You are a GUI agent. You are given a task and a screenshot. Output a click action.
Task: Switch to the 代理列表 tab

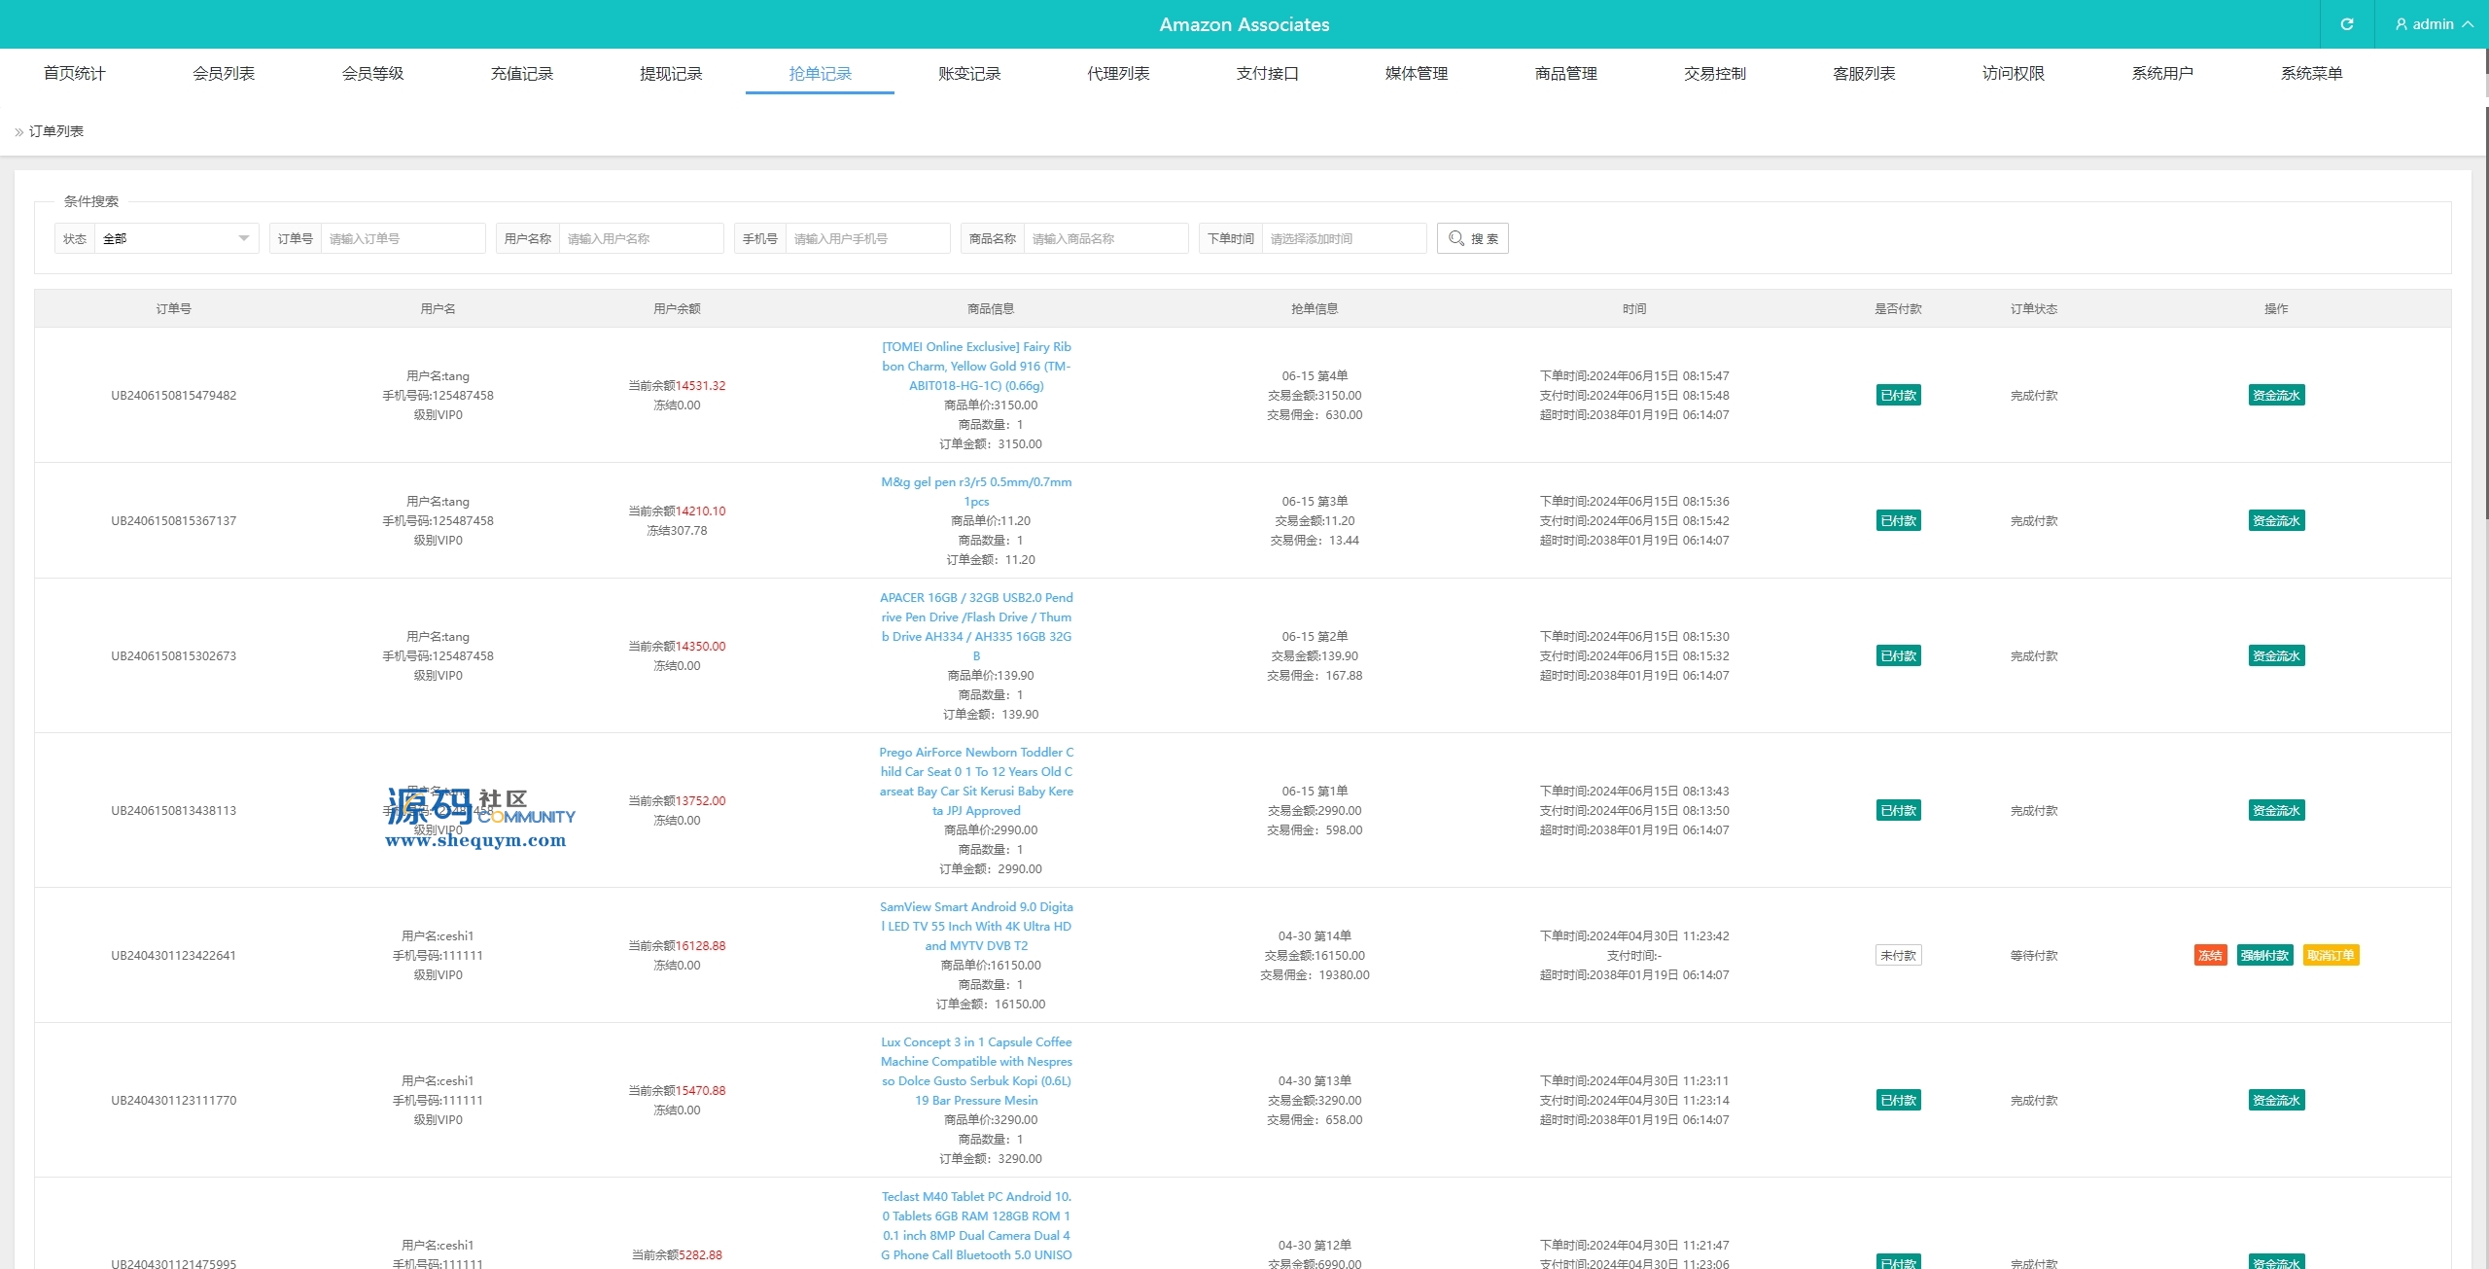[x=1118, y=73]
